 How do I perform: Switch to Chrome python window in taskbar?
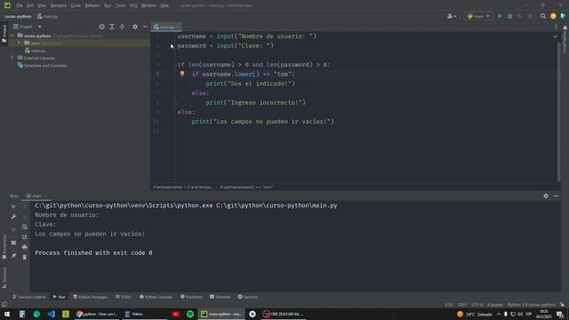[97, 314]
